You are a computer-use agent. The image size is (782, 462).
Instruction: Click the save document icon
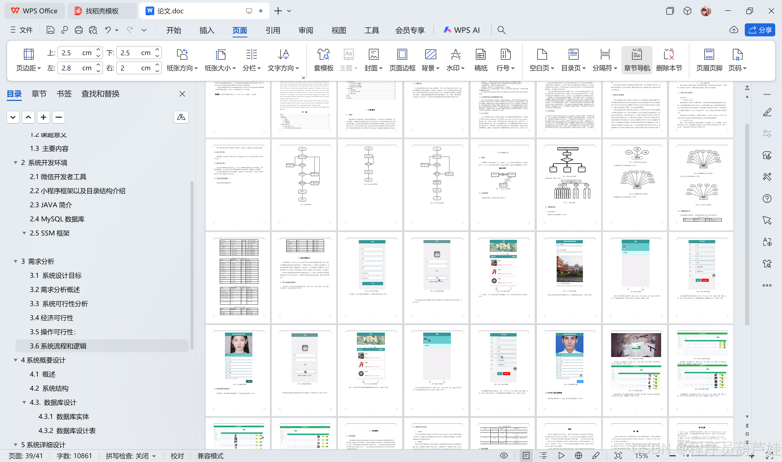coord(50,30)
